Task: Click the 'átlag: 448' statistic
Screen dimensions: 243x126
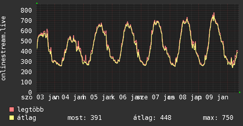Action: (x=152, y=118)
